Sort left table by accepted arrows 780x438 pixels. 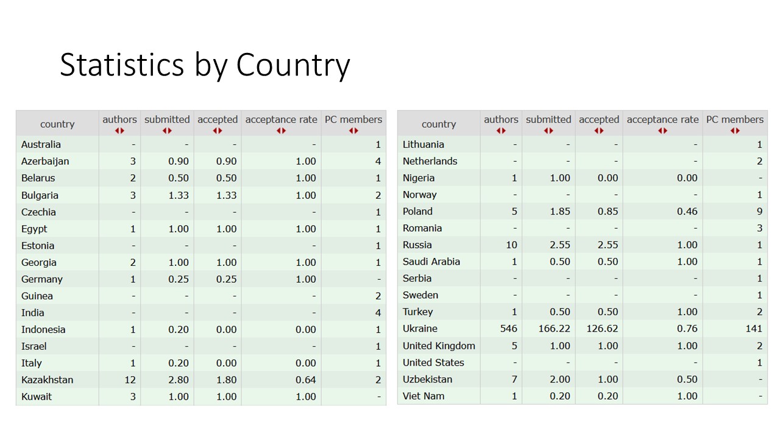click(x=218, y=131)
